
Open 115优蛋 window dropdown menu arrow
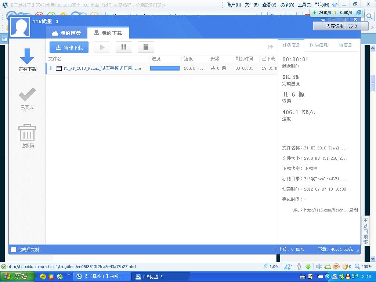323,19
